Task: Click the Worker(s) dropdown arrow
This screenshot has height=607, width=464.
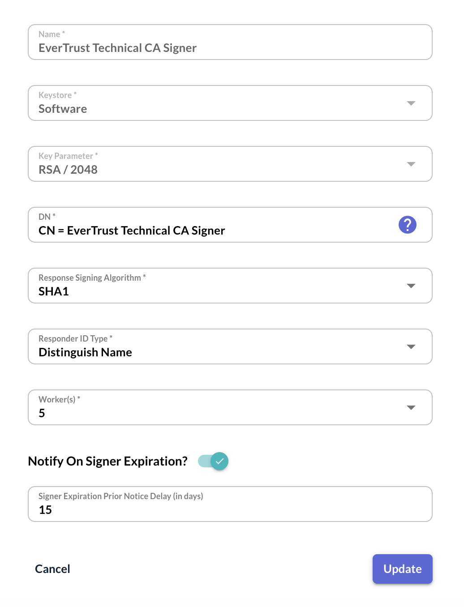Action: point(411,407)
